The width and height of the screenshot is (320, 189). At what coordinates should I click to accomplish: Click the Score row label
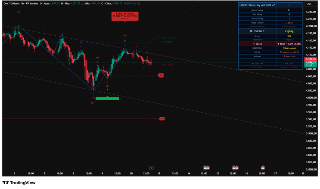click(x=257, y=36)
